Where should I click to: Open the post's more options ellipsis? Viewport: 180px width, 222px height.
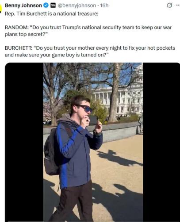click(178, 5)
